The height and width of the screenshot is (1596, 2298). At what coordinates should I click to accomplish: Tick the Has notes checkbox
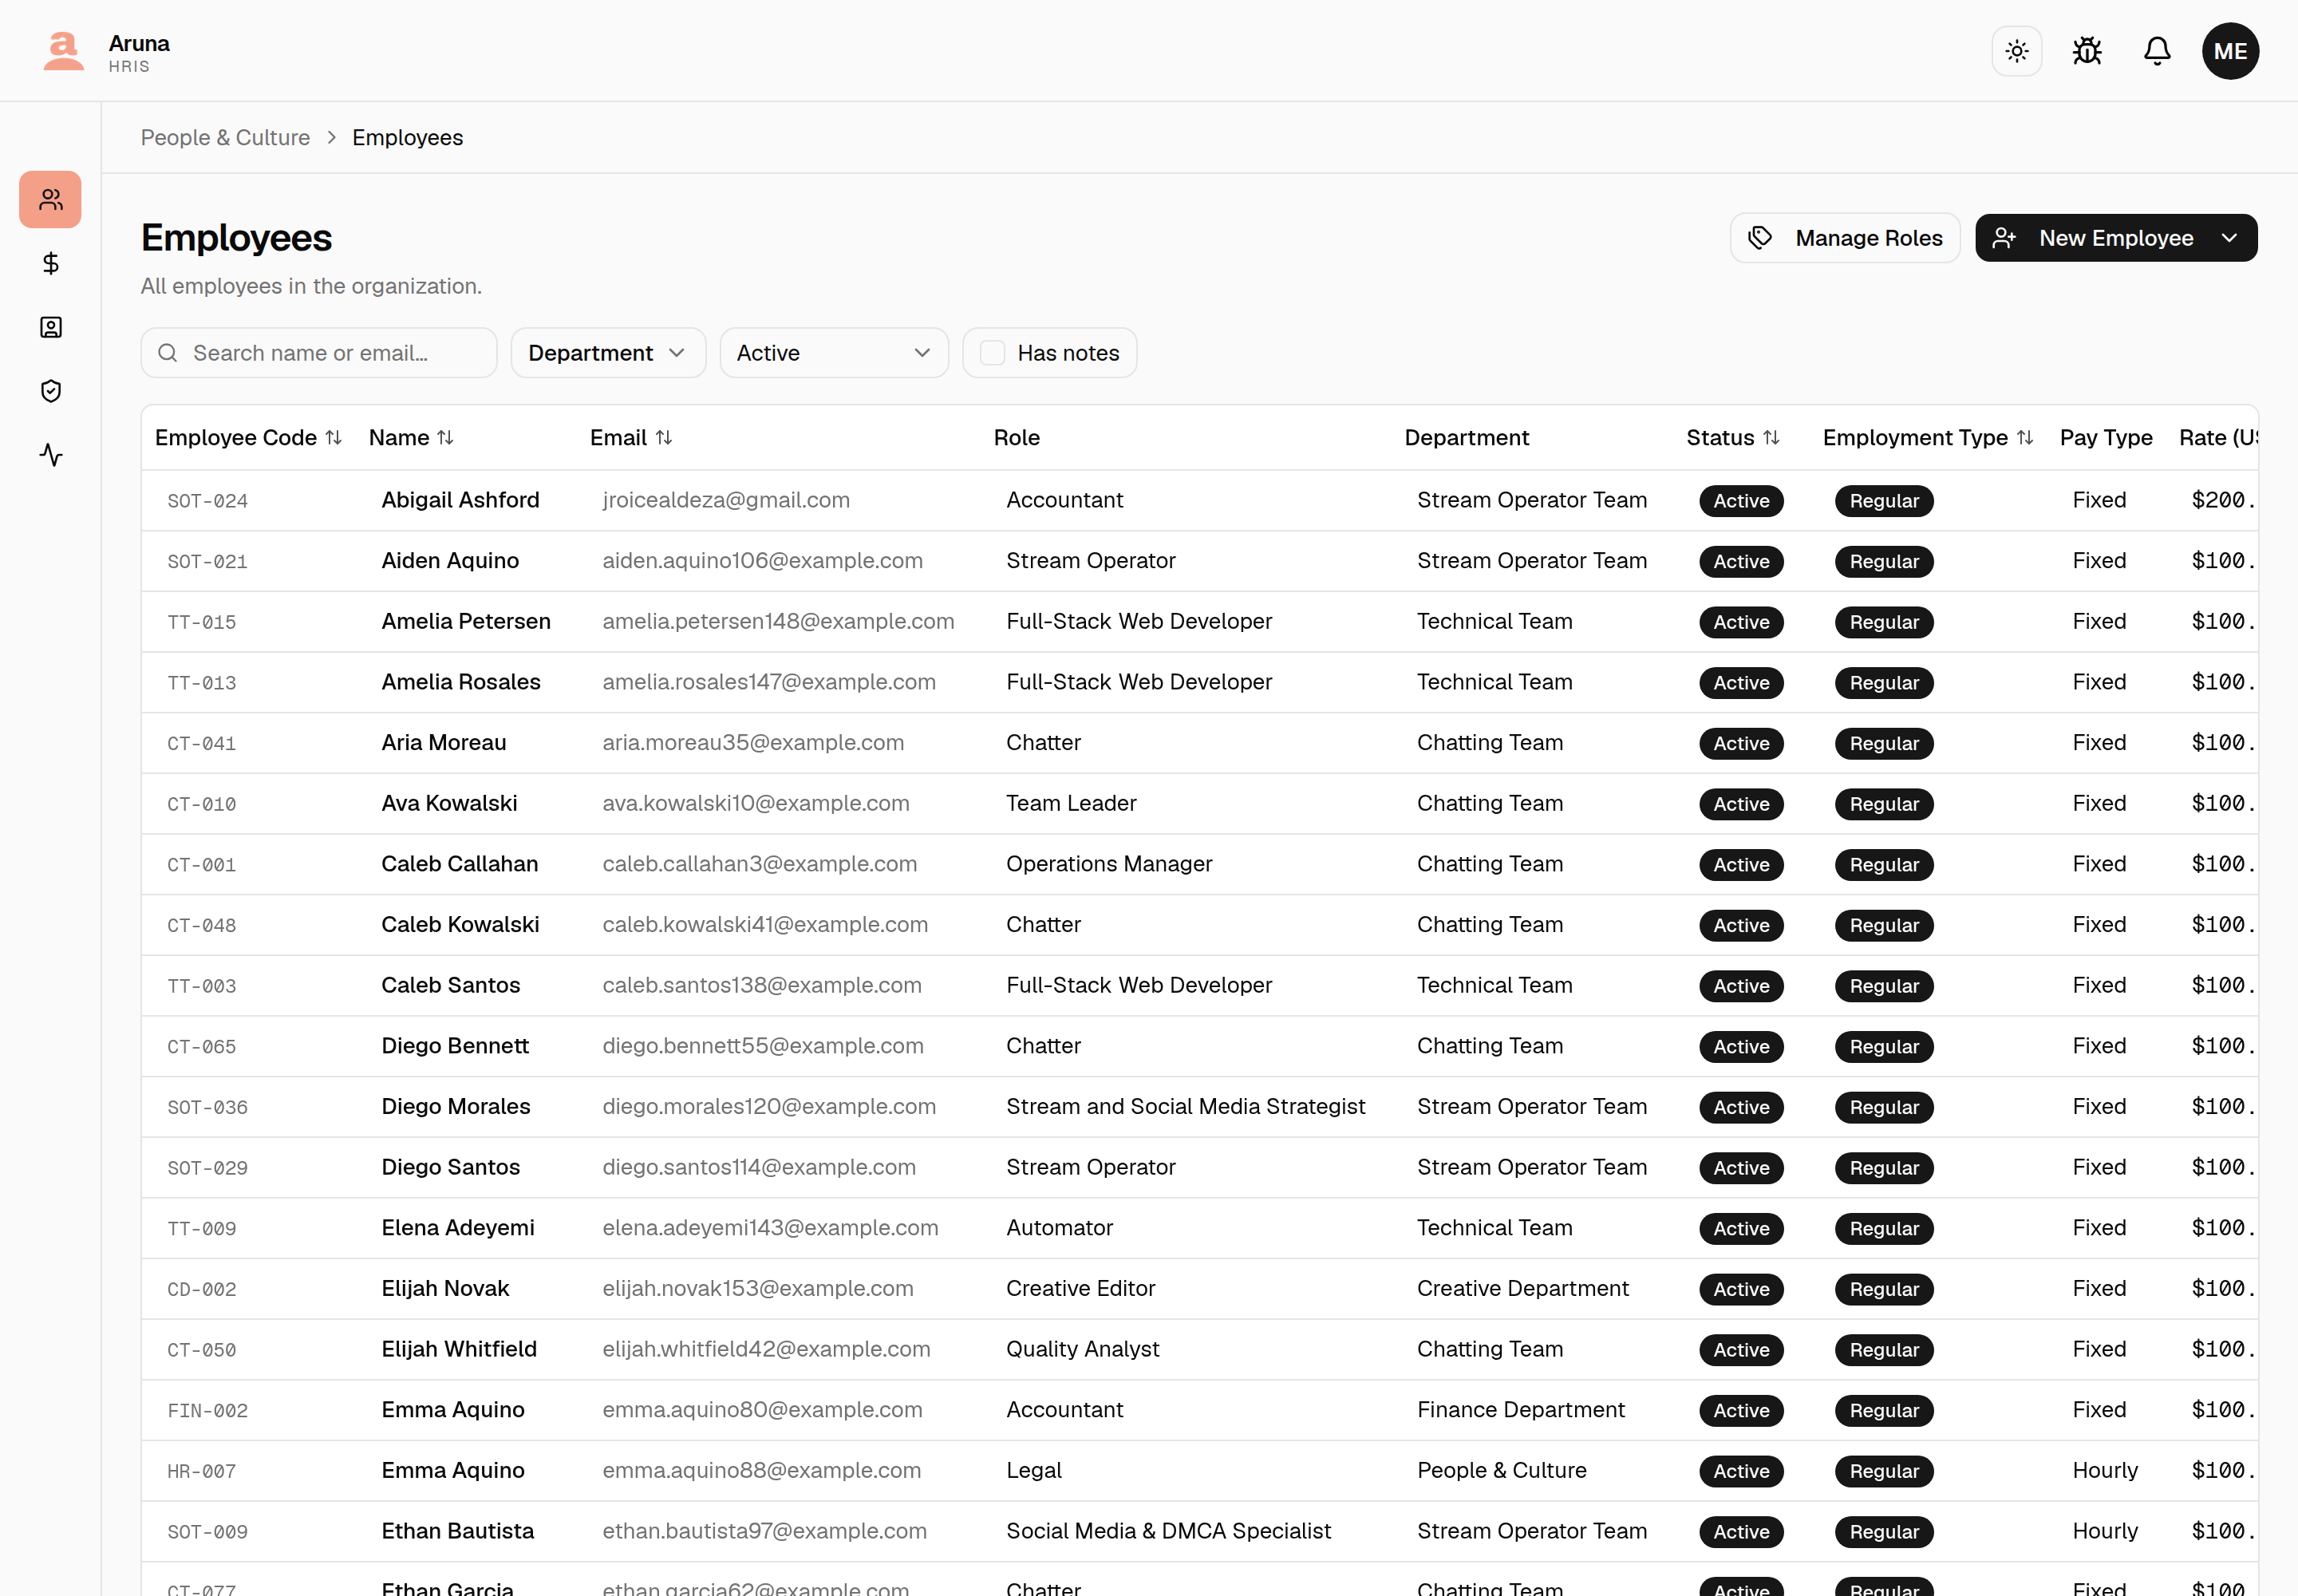tap(992, 353)
